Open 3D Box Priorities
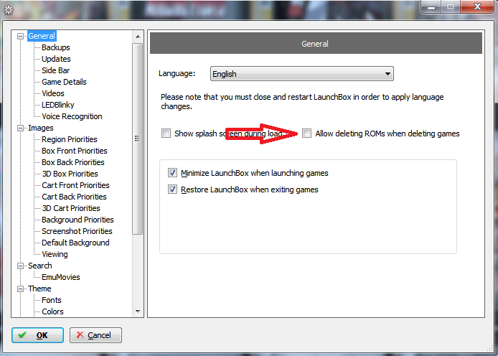Image resolution: width=498 pixels, height=356 pixels. [x=70, y=174]
